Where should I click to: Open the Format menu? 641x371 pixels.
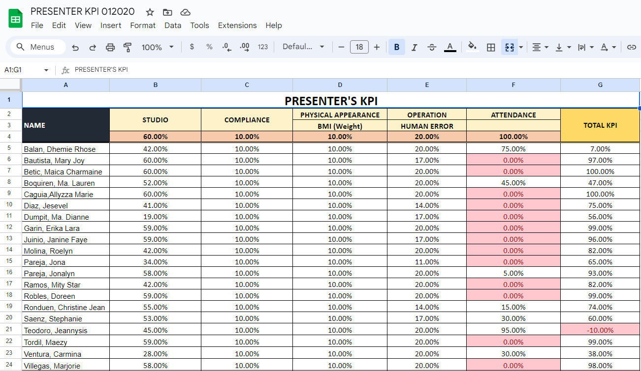[x=143, y=26]
